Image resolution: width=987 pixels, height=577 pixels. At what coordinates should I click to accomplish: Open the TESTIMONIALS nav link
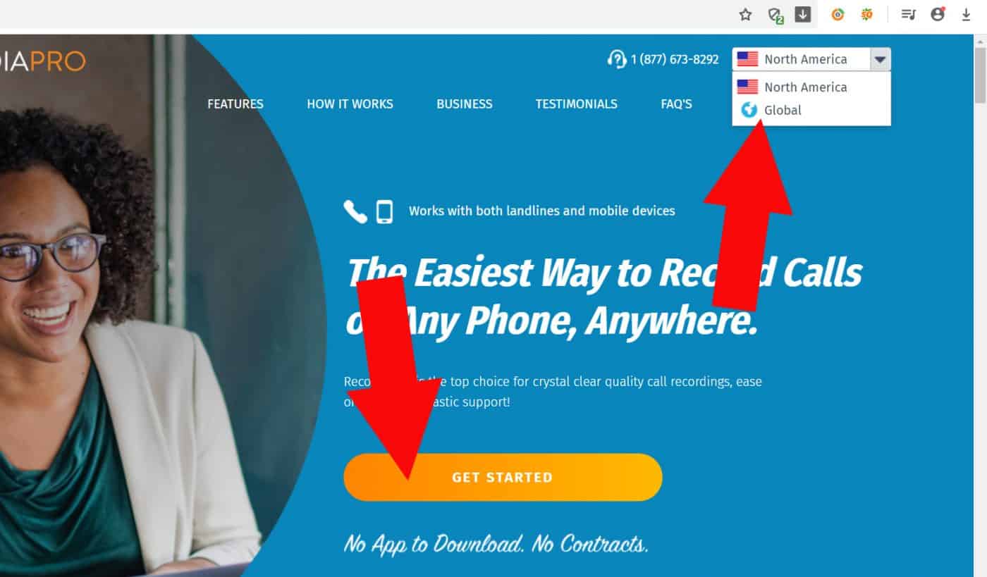point(577,104)
